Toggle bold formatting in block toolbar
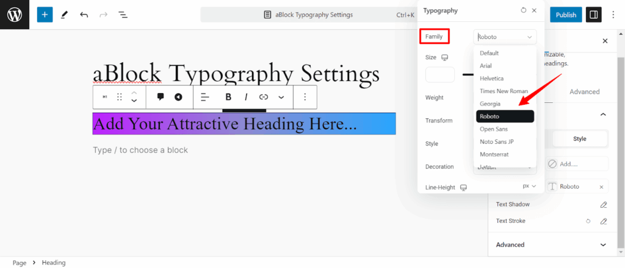 tap(228, 97)
